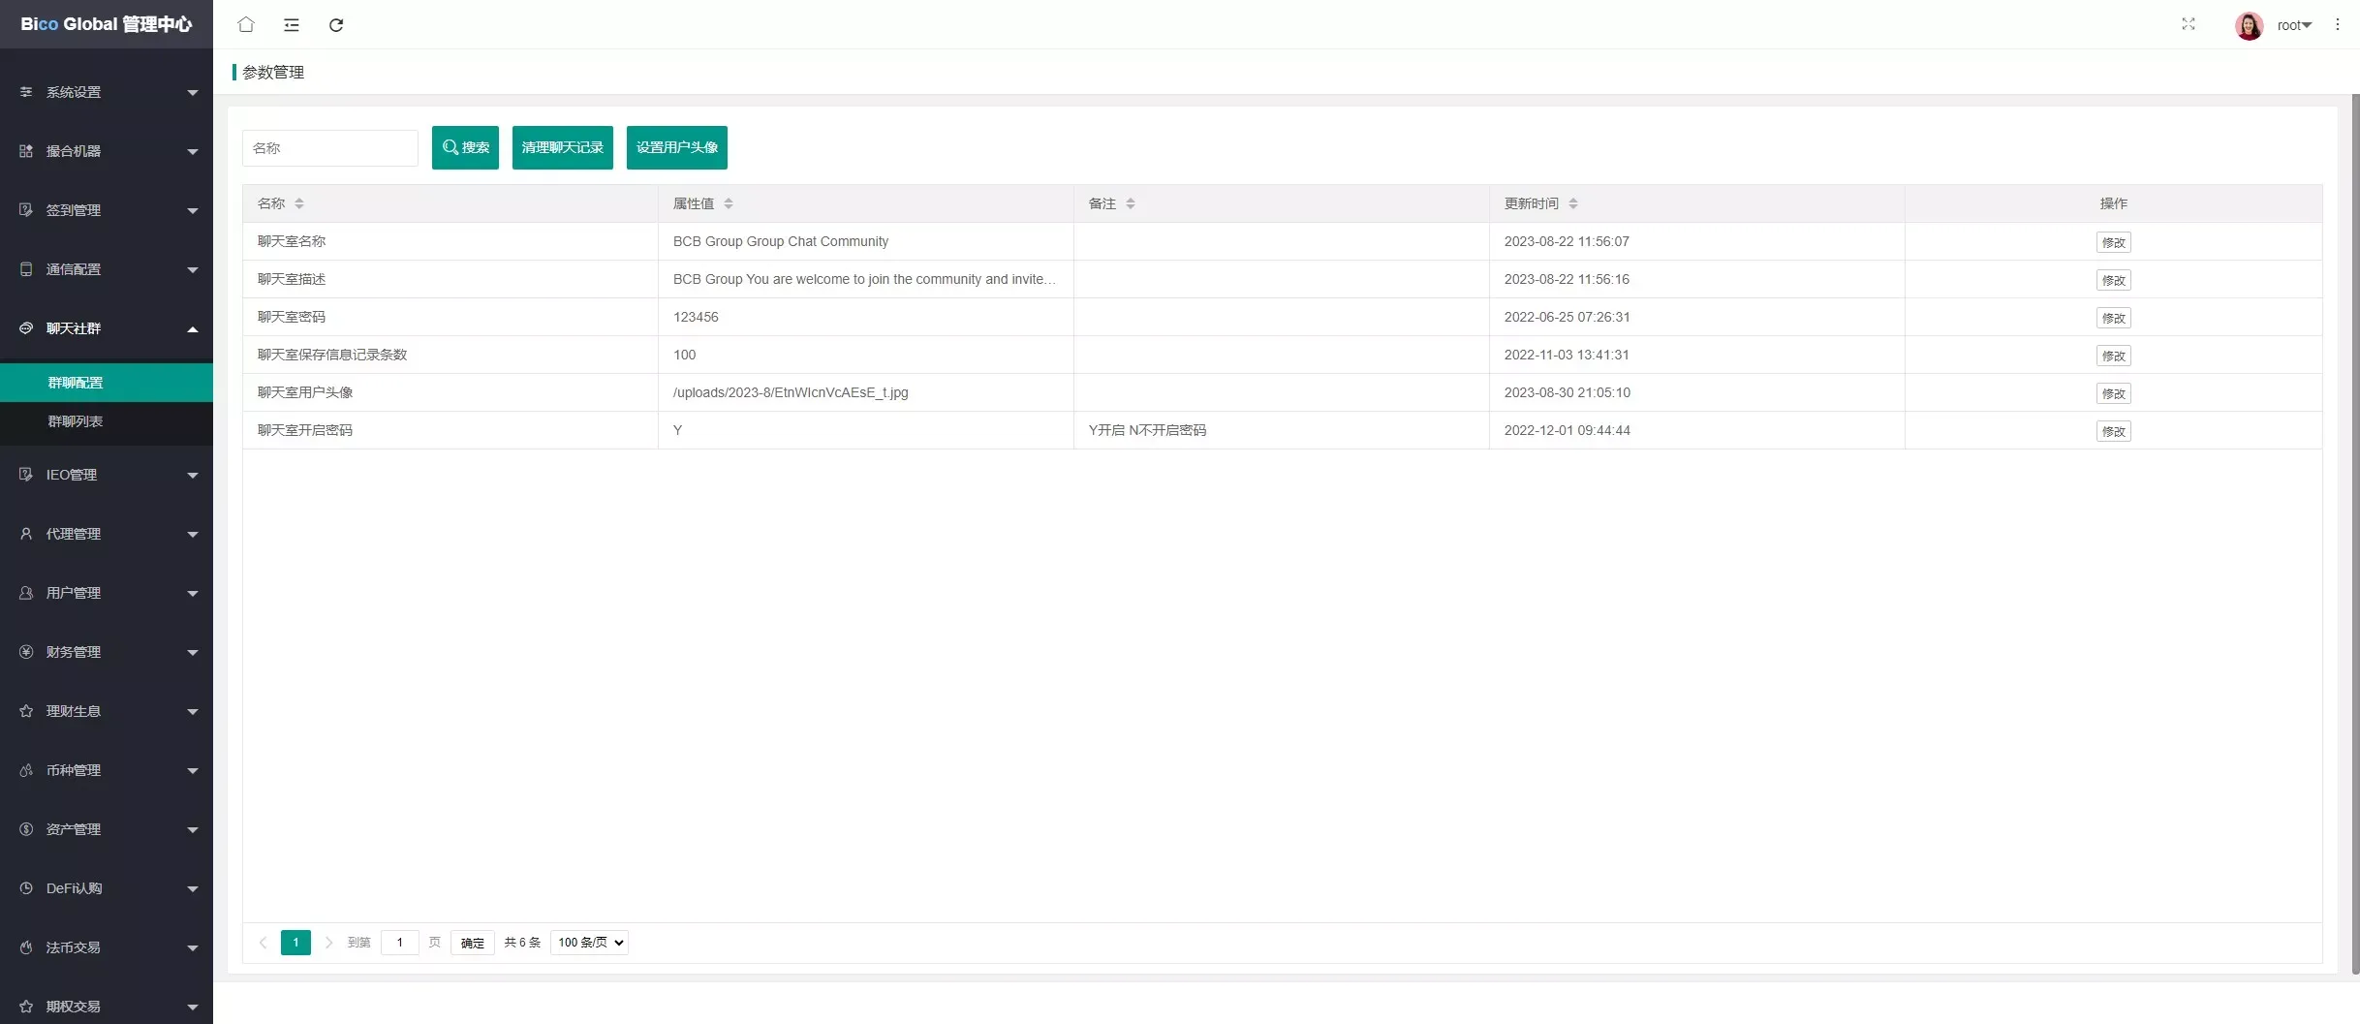Image resolution: width=2360 pixels, height=1024 pixels.
Task: Open the 期权交易 menu item
Action: (x=107, y=1006)
